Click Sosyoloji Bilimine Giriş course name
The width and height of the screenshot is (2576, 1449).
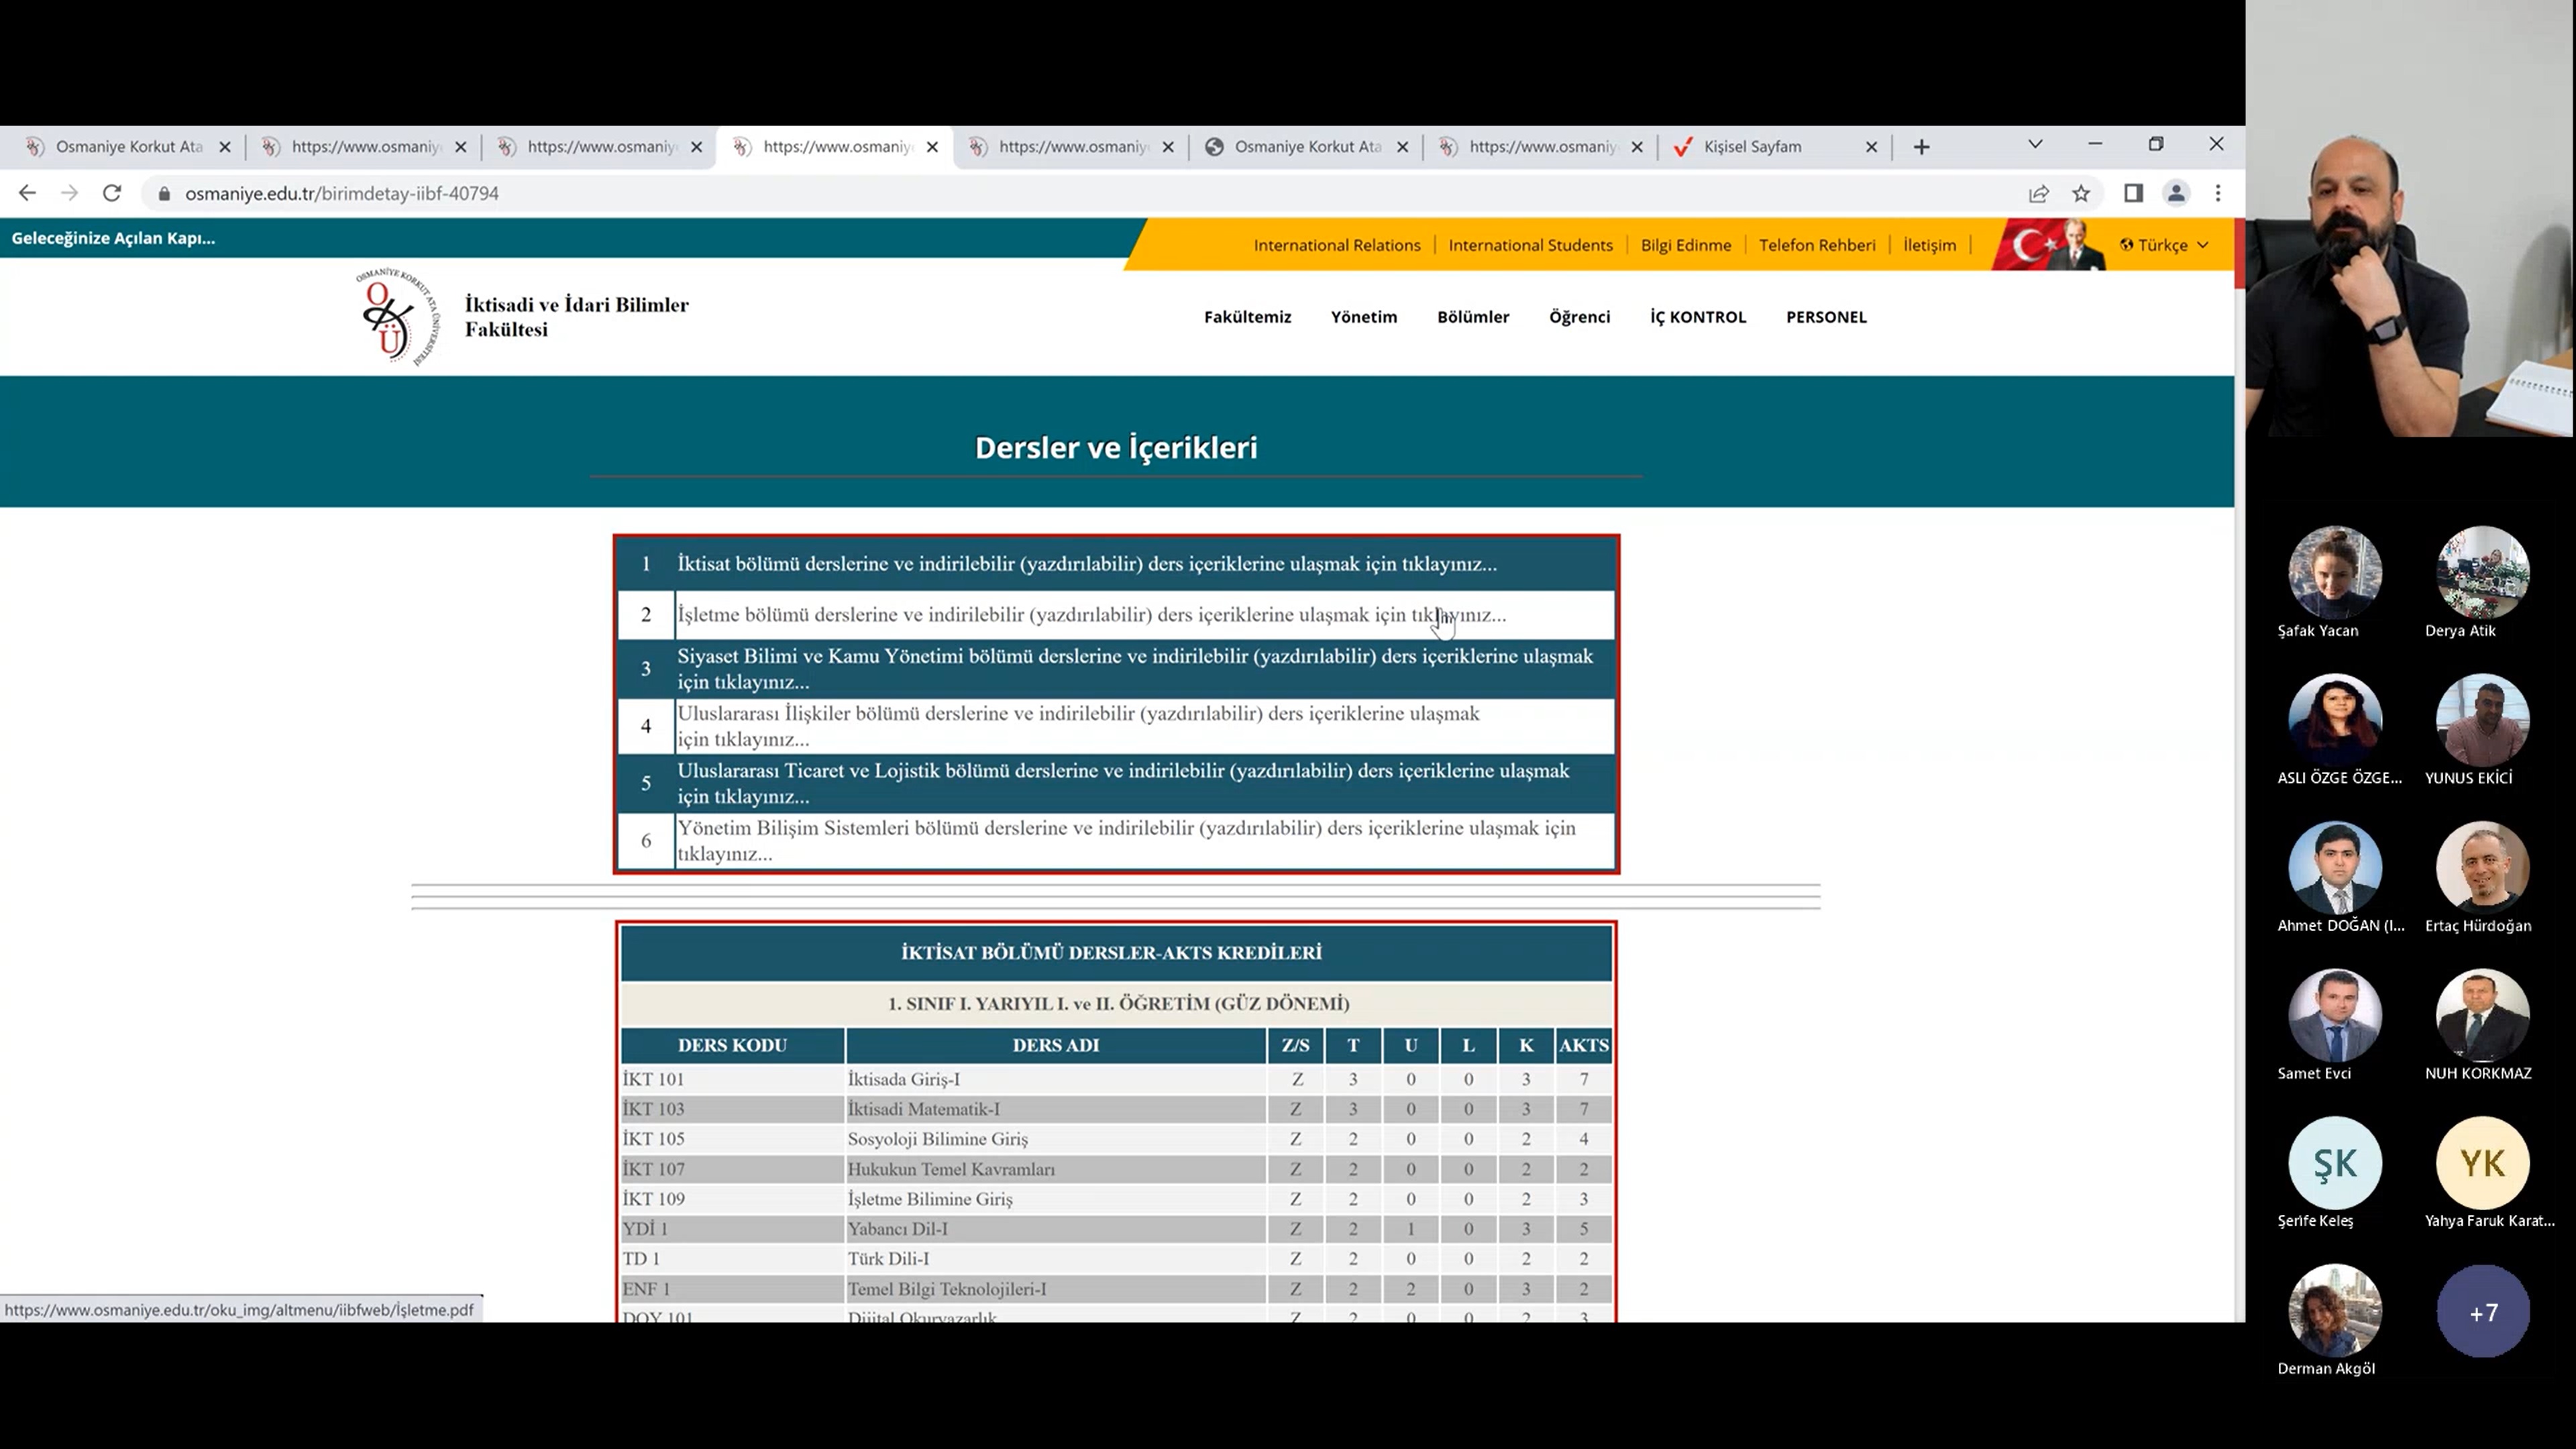point(937,1139)
